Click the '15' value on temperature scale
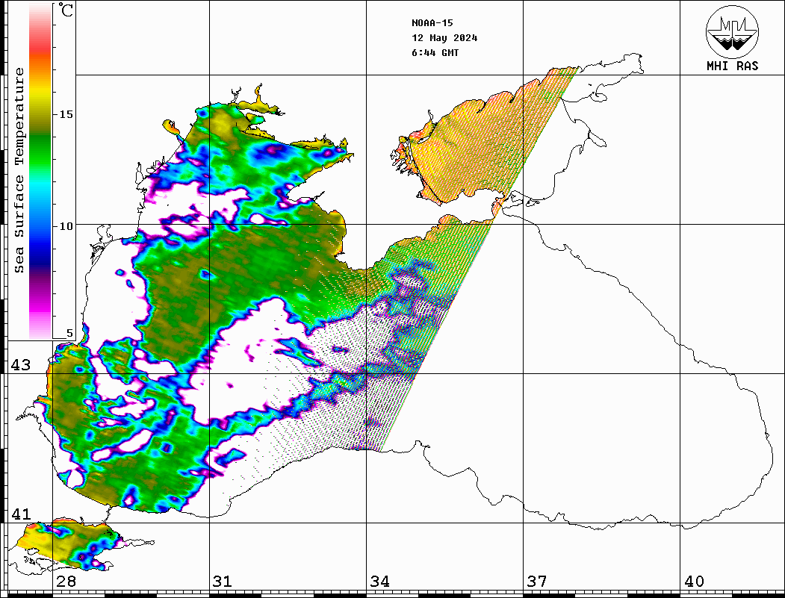Image resolution: width=785 pixels, height=598 pixels. point(66,114)
